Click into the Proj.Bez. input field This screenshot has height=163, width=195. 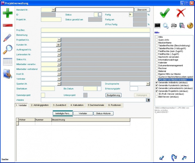[95, 30]
